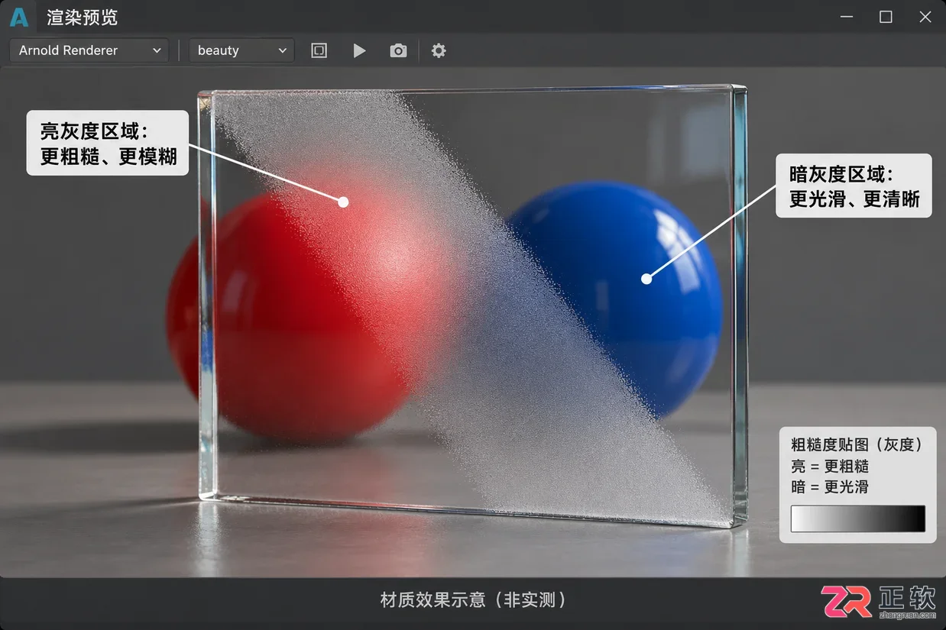Click the grayscale roughness gradient bar
The image size is (946, 630).
857,519
